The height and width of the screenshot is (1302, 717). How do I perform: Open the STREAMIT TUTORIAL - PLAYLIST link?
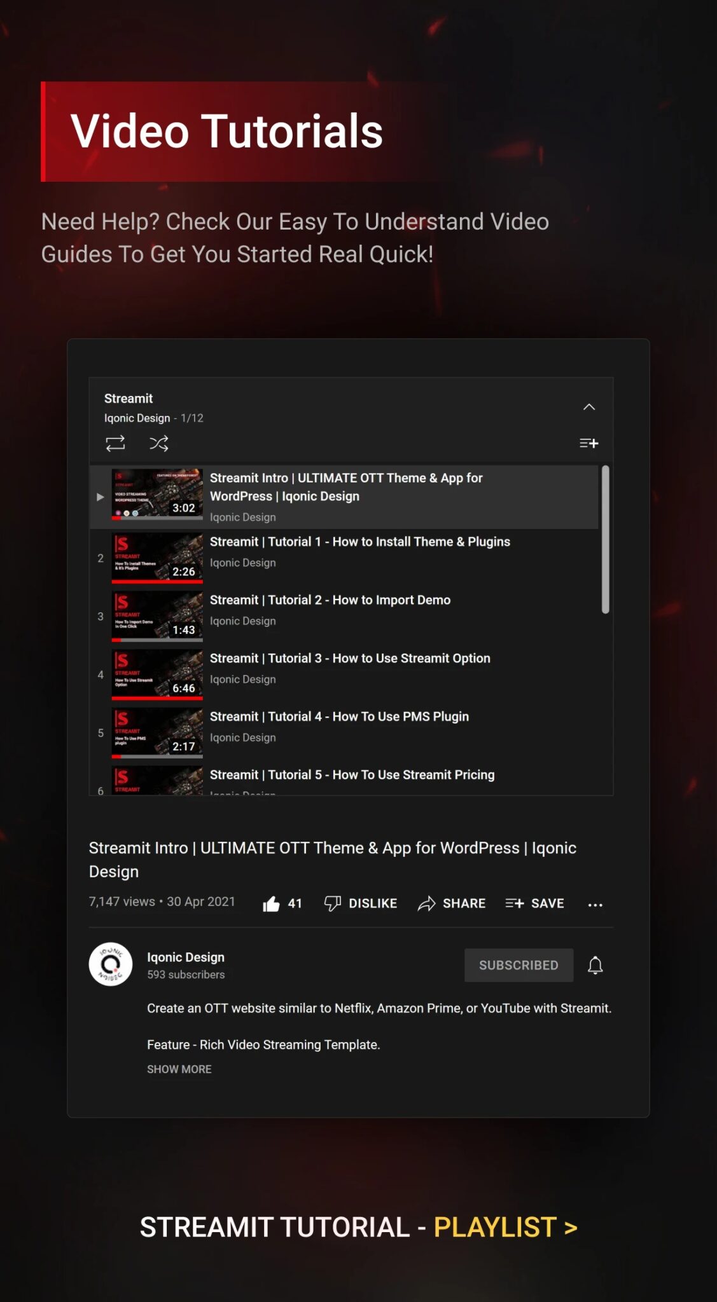coord(358,1227)
